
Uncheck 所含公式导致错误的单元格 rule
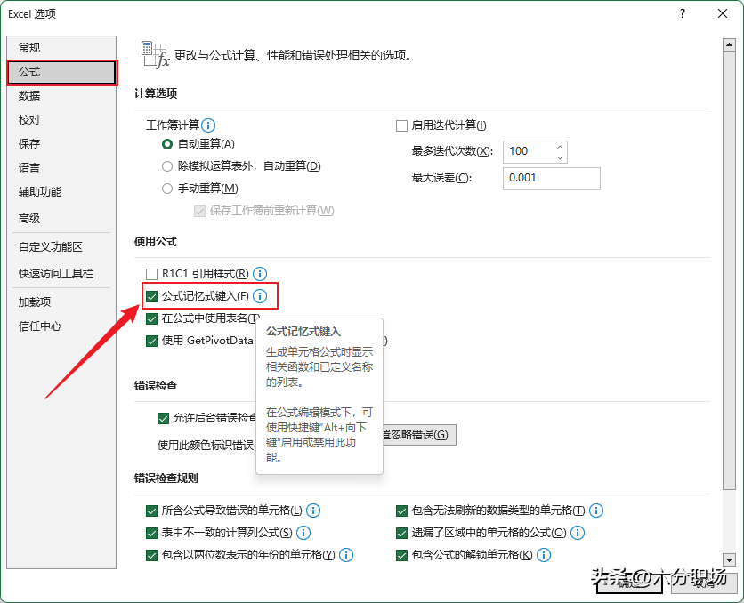pyautogui.click(x=151, y=511)
